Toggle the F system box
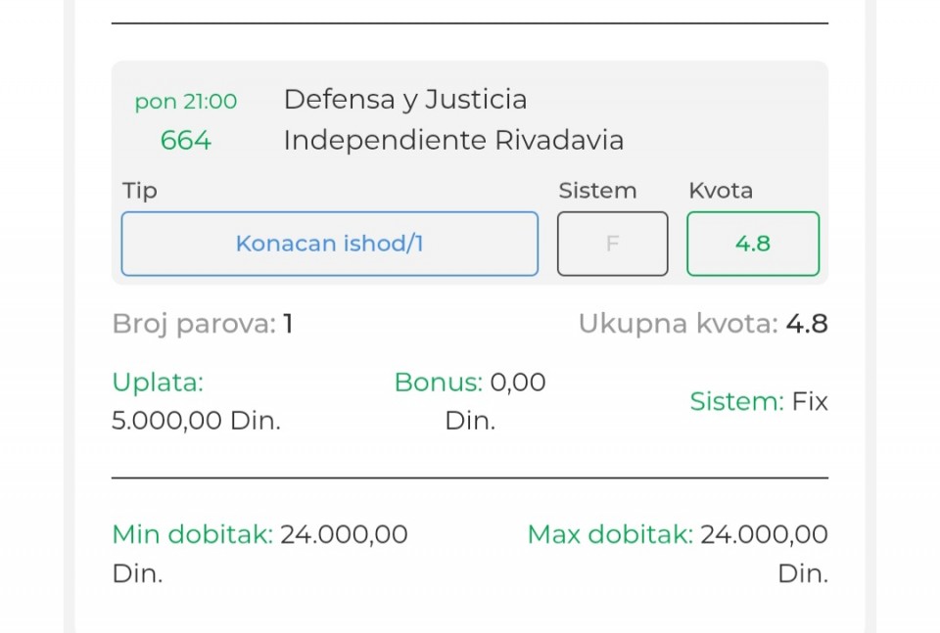Screen dimensions: 940x633 [612, 244]
